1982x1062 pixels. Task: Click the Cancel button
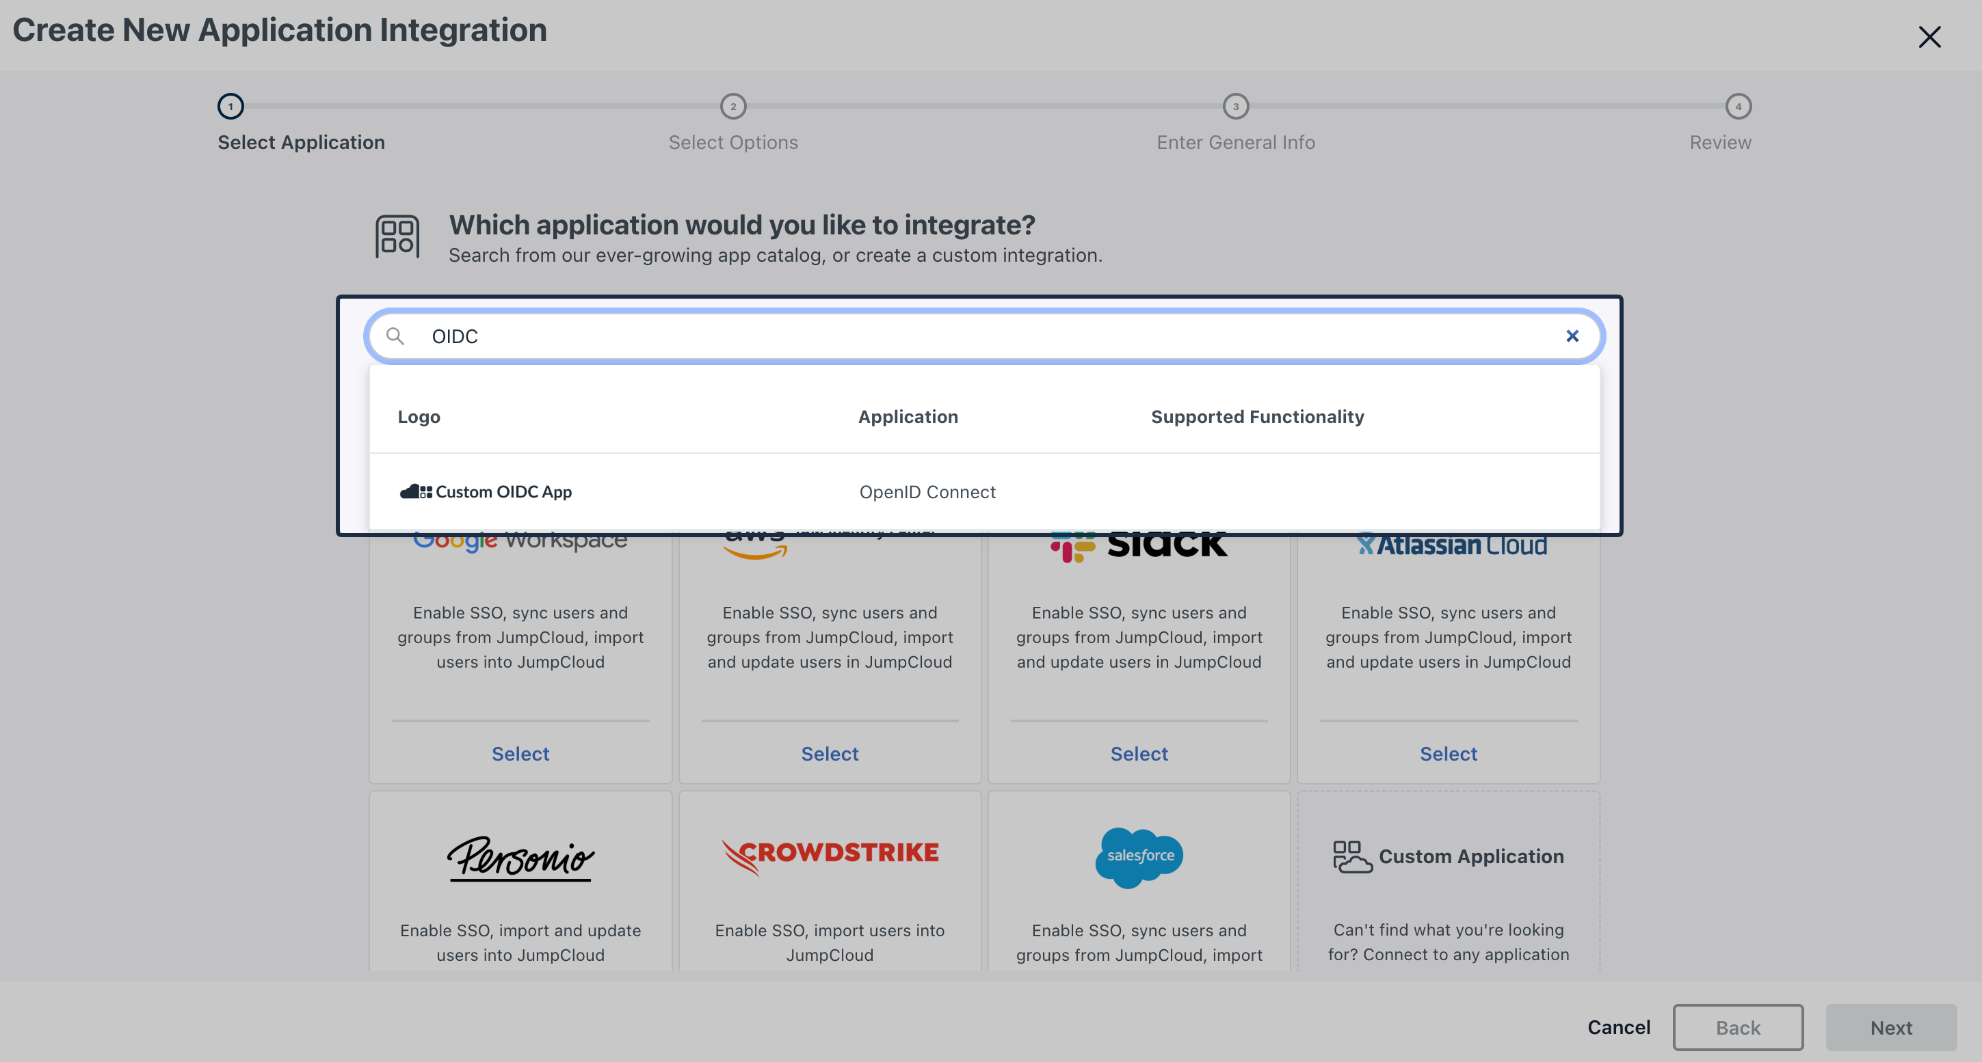click(x=1618, y=1026)
